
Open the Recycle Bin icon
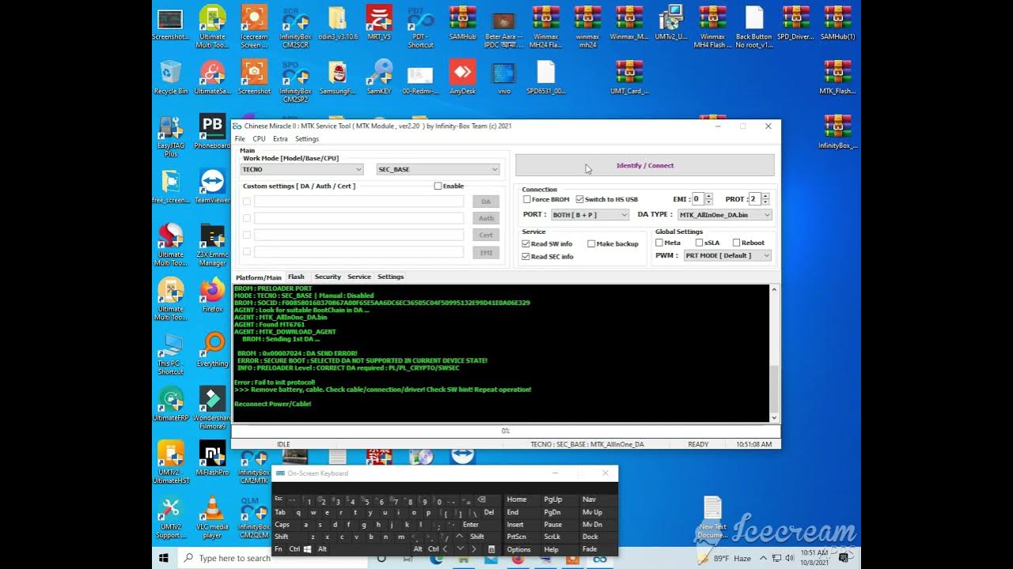coord(171,77)
